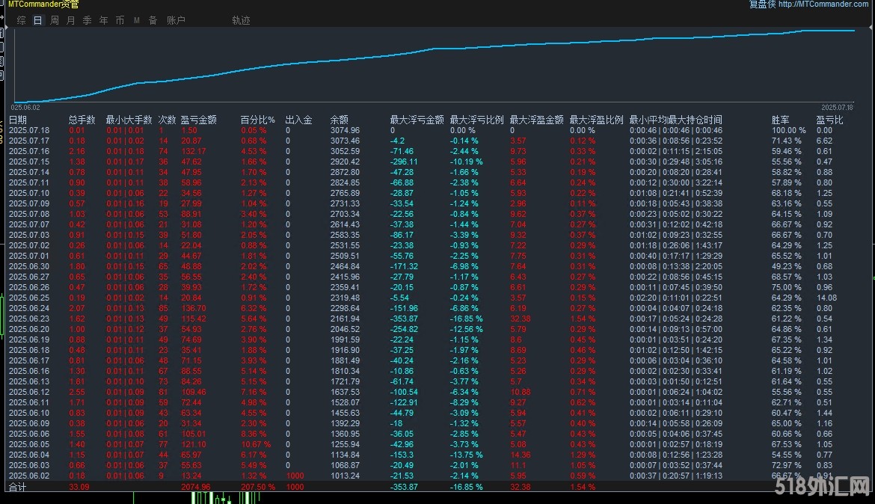Open the 账户 account panel
Viewport: 875px width, 504px height.
[176, 20]
